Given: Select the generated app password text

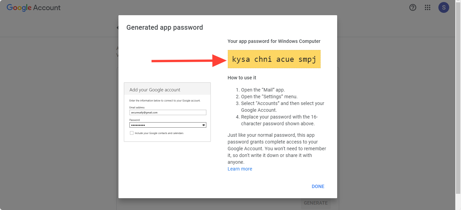Looking at the screenshot, I should coord(274,59).
